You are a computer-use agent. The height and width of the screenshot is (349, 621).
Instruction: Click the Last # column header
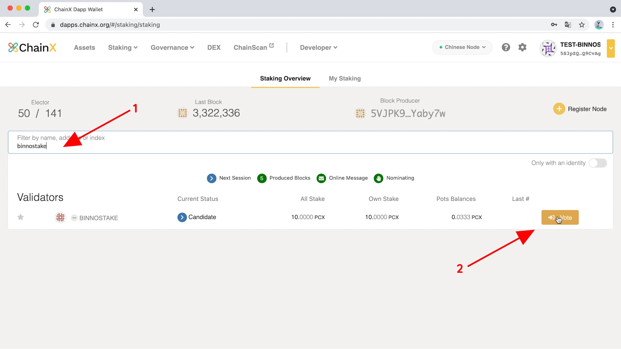tap(520, 199)
